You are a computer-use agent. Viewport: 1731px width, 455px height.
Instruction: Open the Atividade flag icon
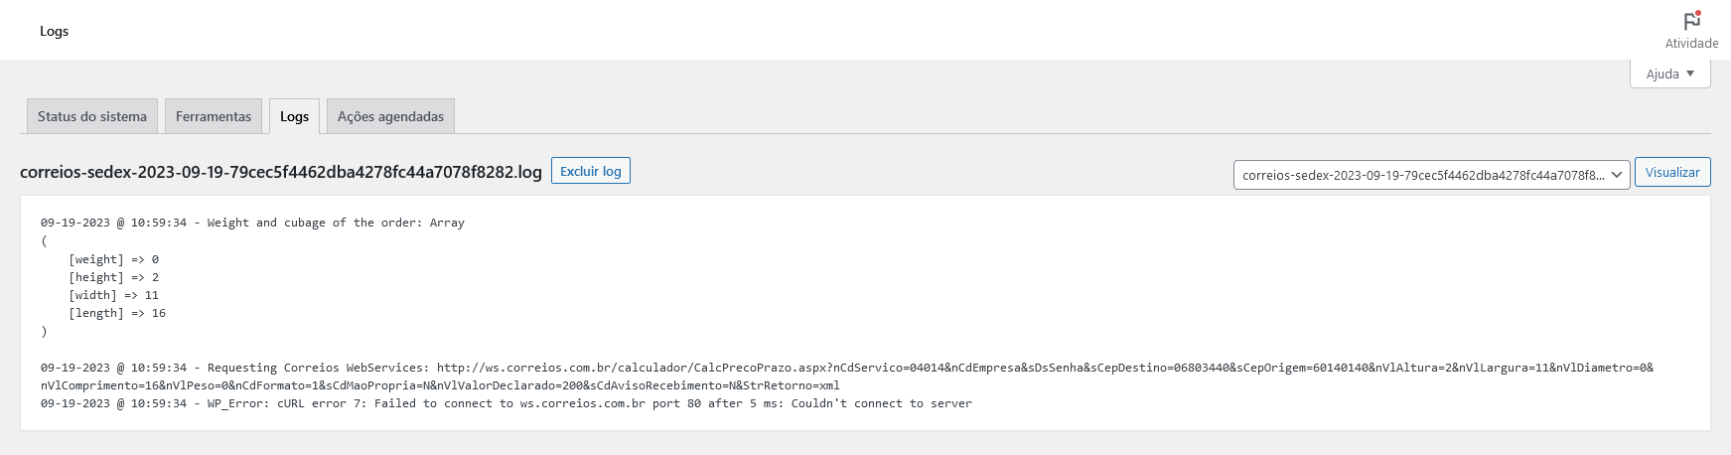(1691, 20)
